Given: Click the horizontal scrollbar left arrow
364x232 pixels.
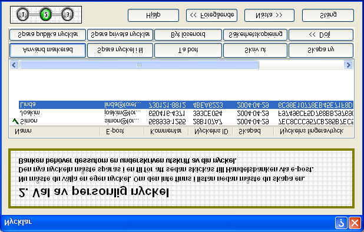Looking at the screenshot, I should click(14, 65).
